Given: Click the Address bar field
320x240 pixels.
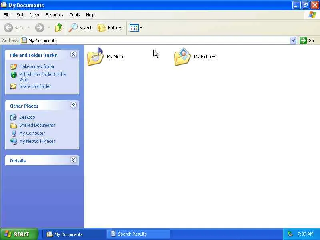Looking at the screenshot, I should pos(158,40).
